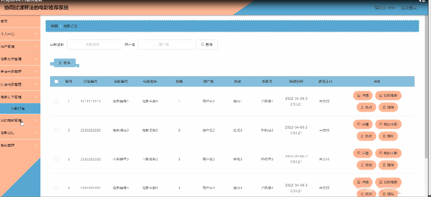Click 首页 breadcrumb link

pos(54,26)
